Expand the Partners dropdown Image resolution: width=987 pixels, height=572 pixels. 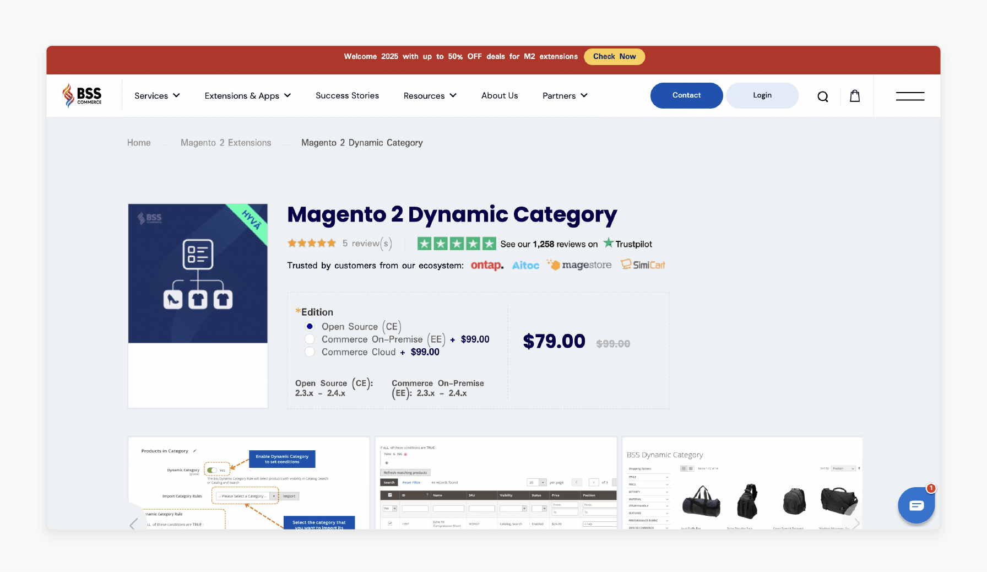pos(564,95)
